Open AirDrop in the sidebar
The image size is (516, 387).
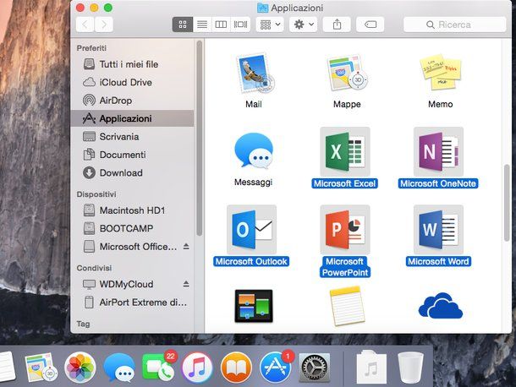point(132,101)
